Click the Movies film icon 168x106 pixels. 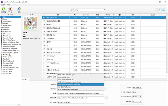(x=1, y=23)
